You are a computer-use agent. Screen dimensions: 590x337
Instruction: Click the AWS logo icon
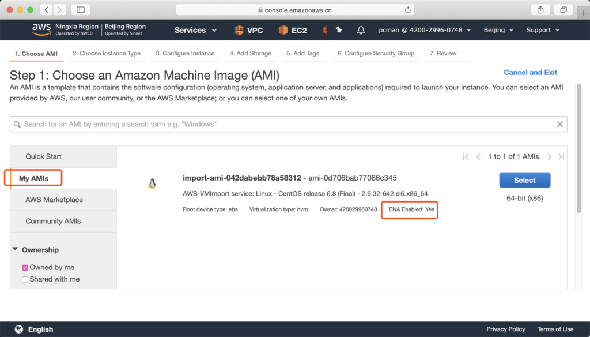click(41, 29)
